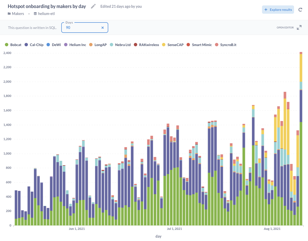This screenshot has height=241, width=308.
Task: Click the yellow SenseCAP segment of tallest bar
Action: [x=301, y=68]
